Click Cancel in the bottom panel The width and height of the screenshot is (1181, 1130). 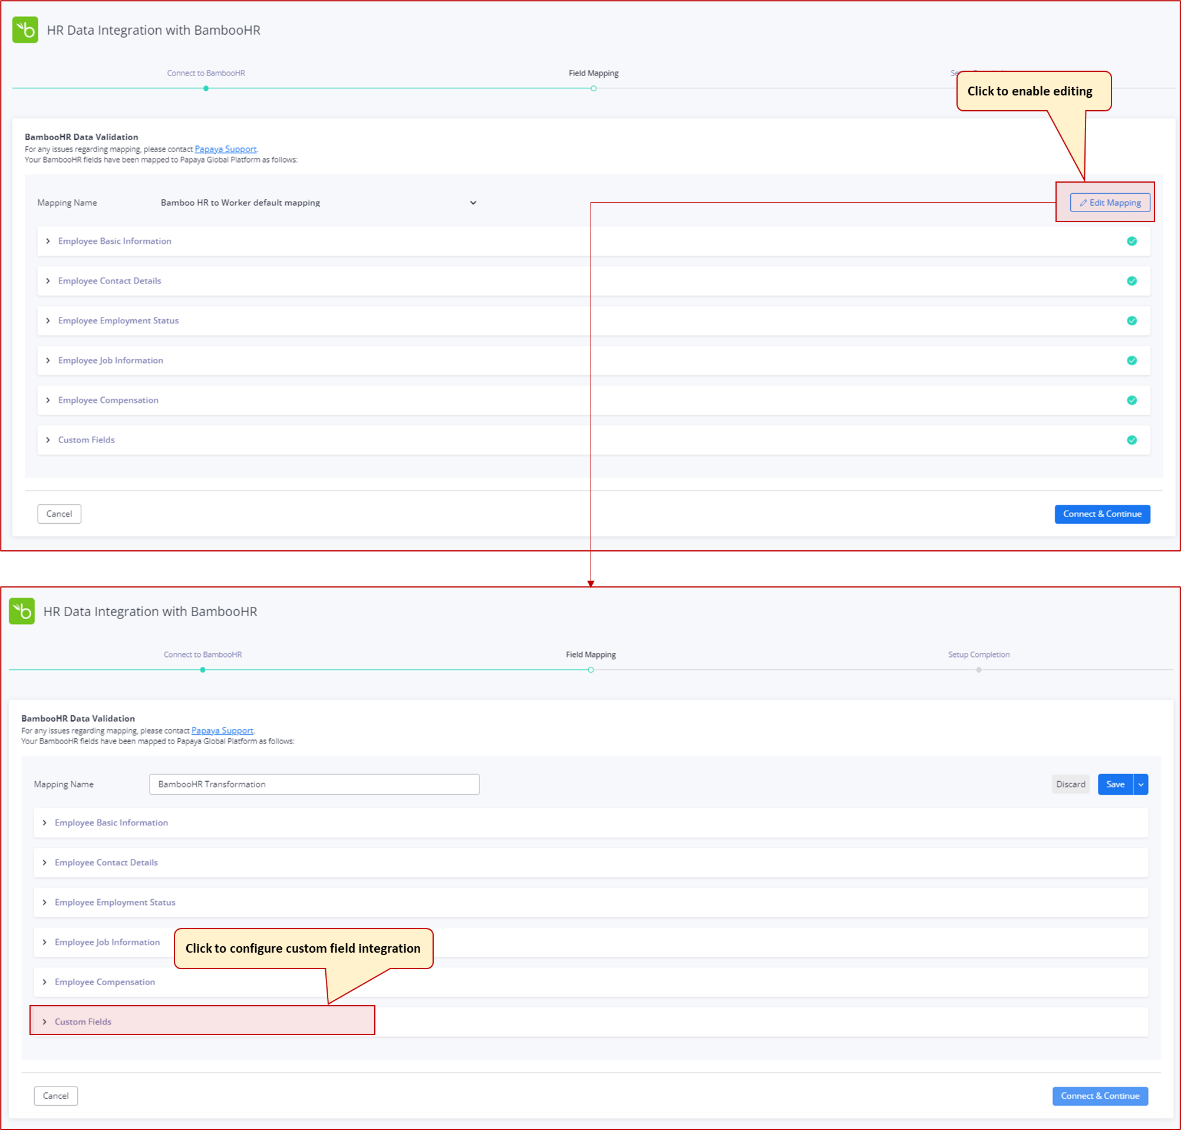coord(55,1096)
